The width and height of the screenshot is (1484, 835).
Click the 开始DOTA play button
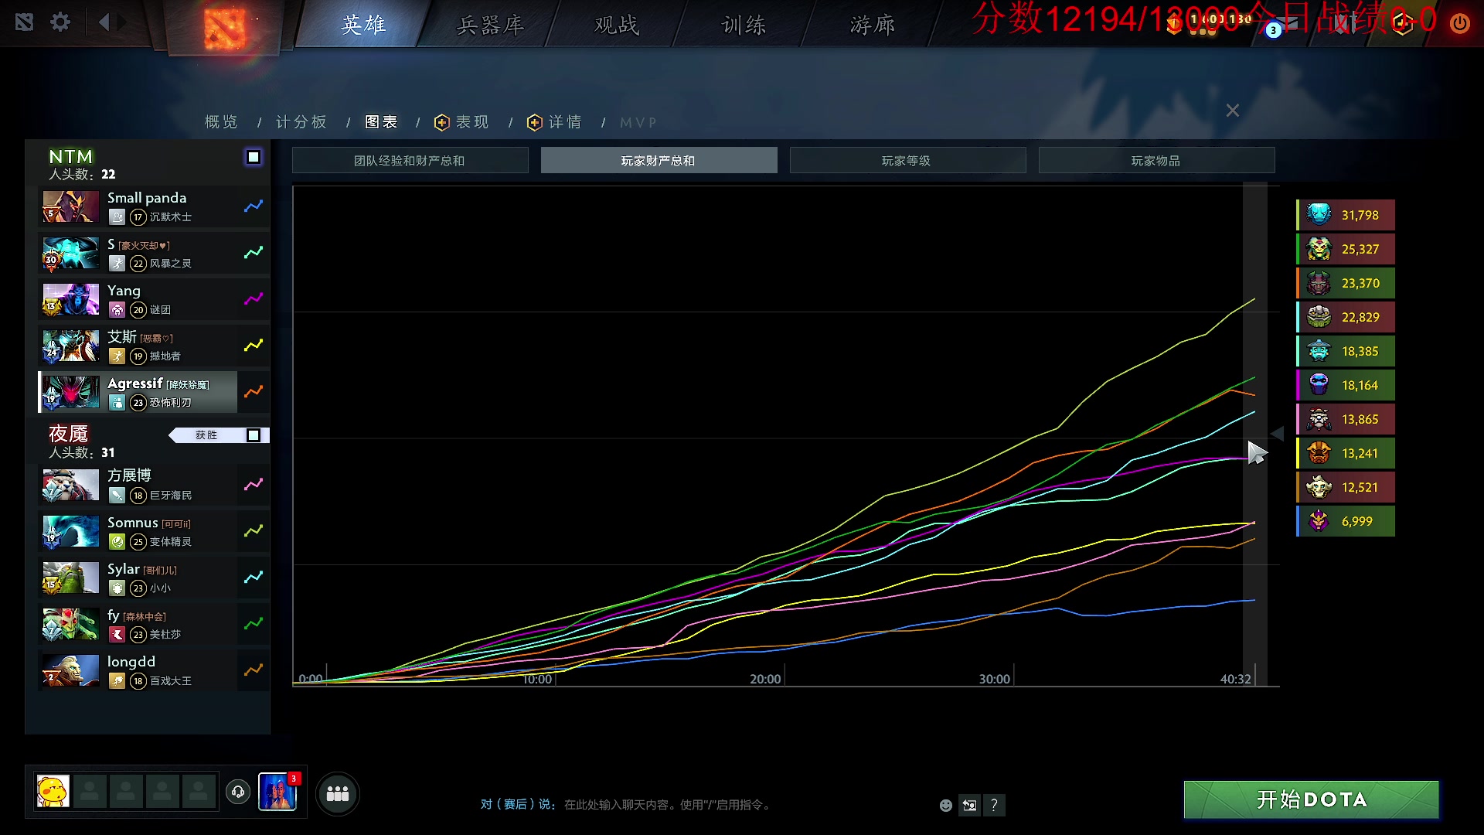pyautogui.click(x=1312, y=799)
